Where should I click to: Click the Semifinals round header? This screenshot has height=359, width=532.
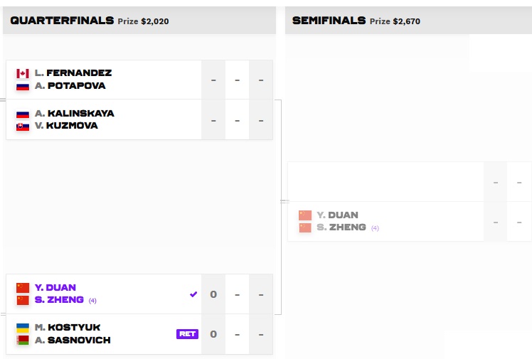pyautogui.click(x=329, y=21)
